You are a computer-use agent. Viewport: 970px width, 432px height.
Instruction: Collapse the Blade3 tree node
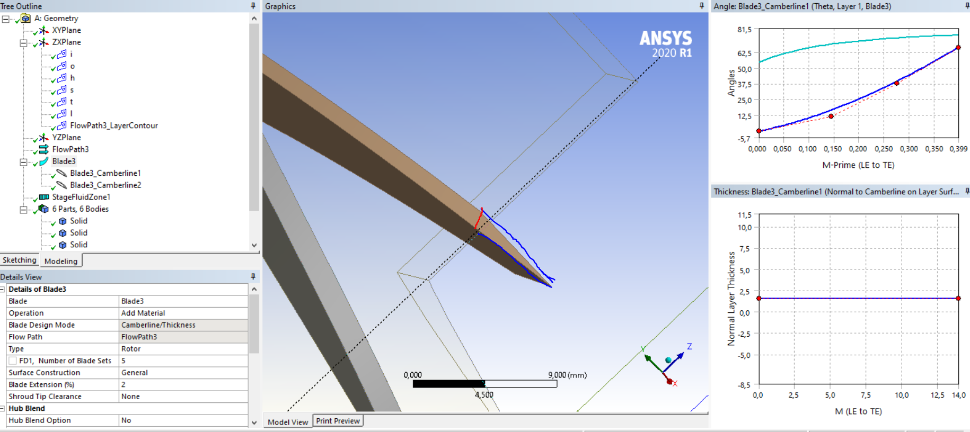click(23, 161)
